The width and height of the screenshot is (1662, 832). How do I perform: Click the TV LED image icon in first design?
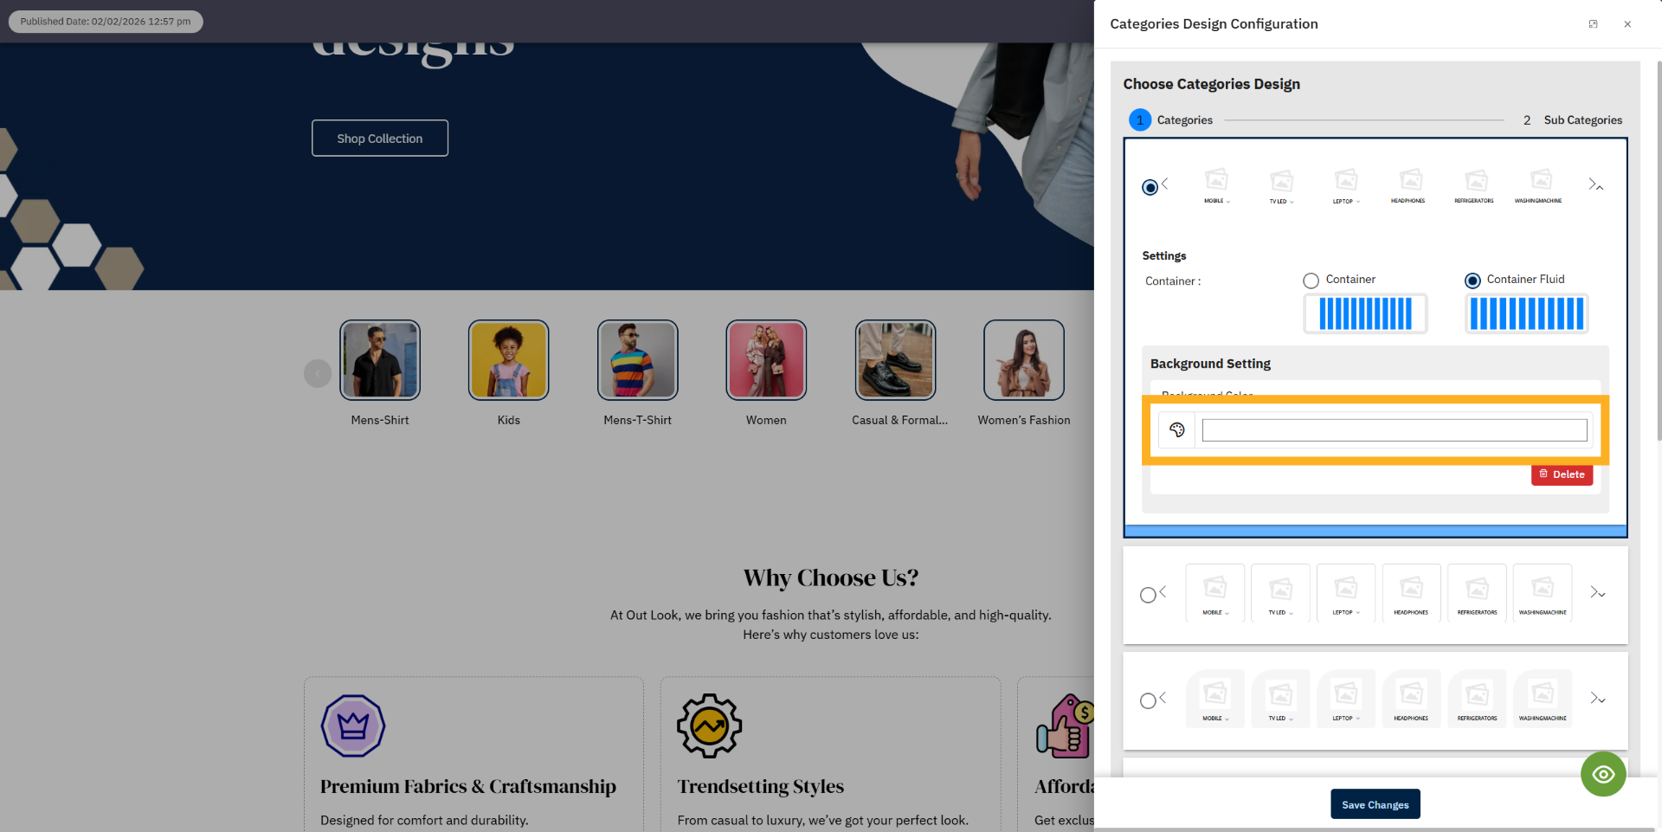(x=1281, y=180)
